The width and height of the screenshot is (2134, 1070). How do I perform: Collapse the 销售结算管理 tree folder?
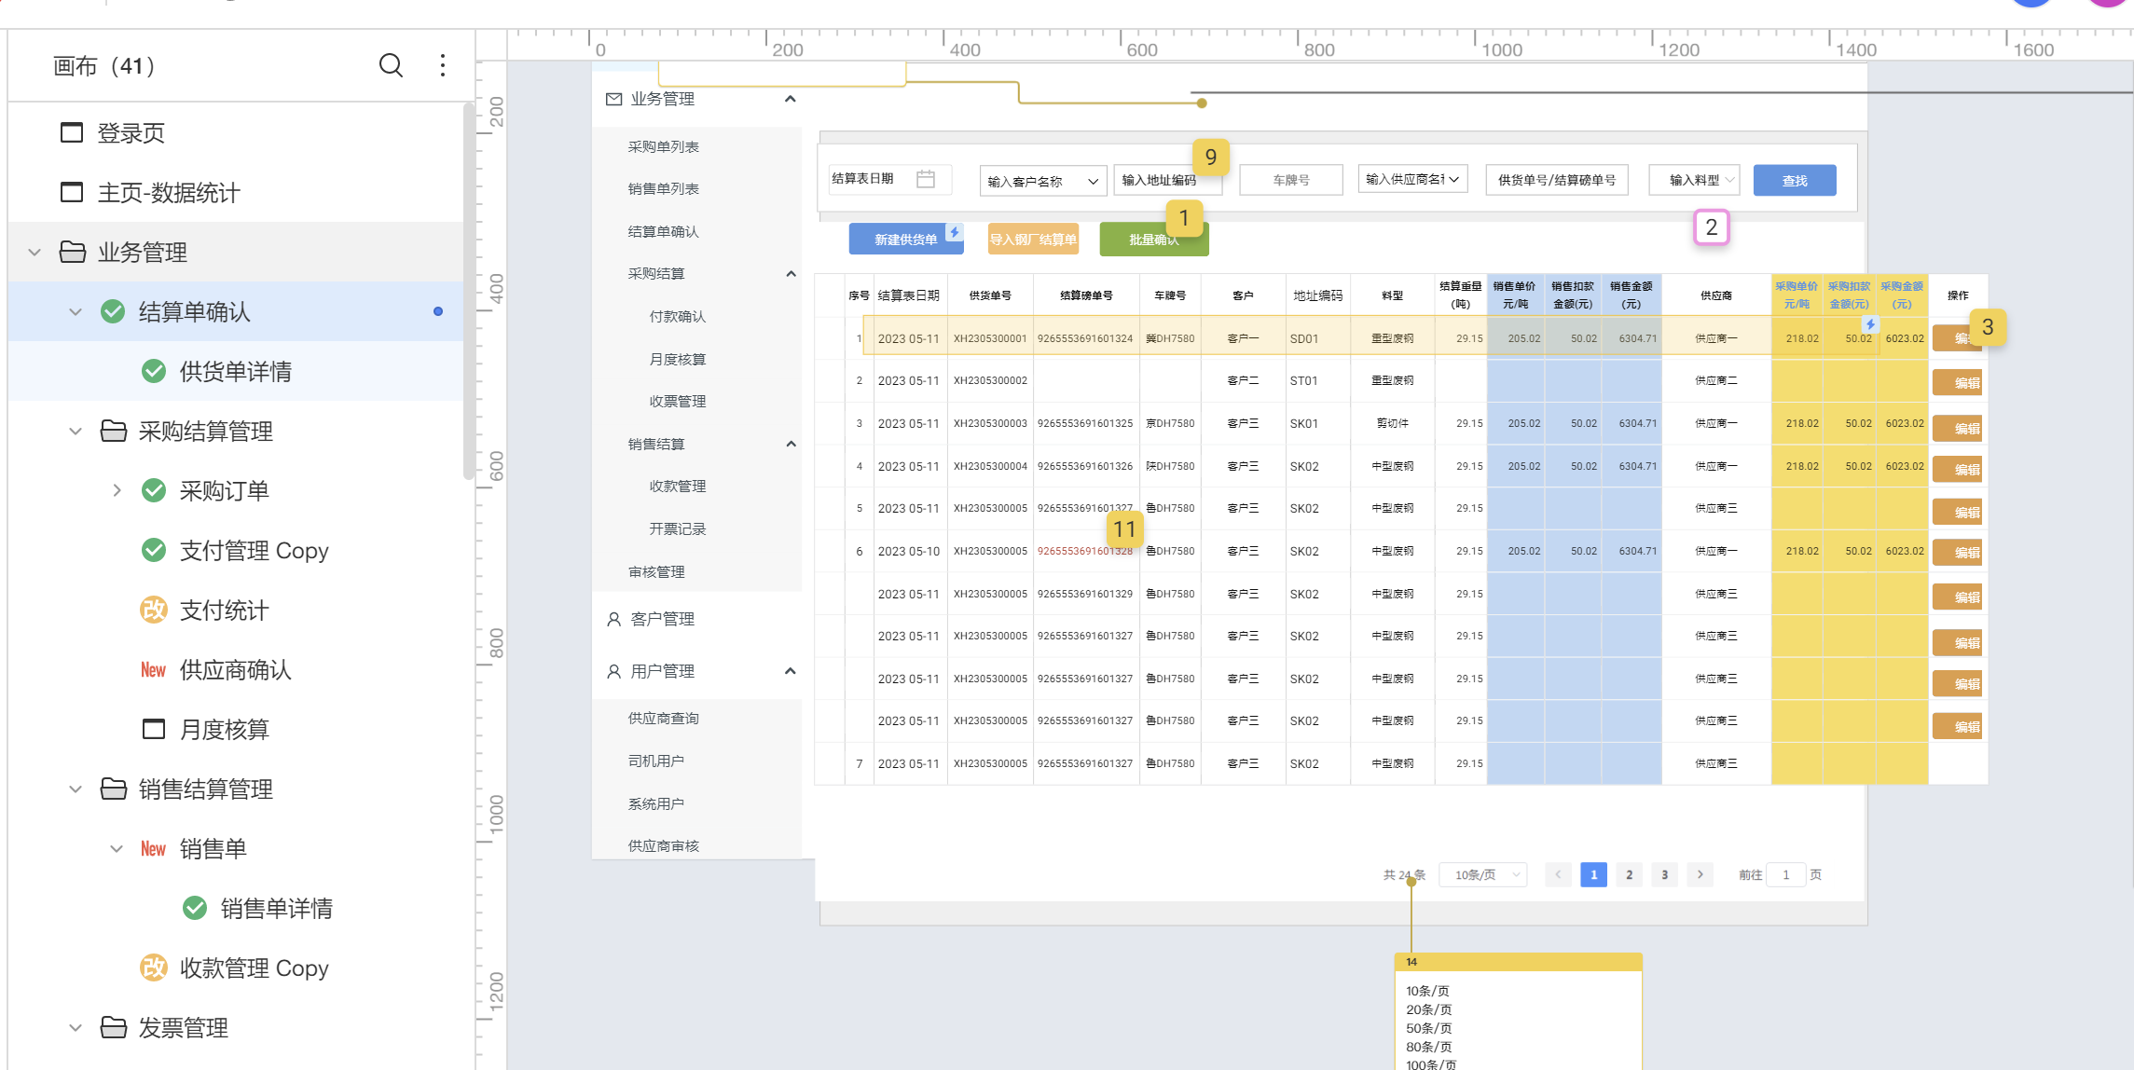point(76,789)
